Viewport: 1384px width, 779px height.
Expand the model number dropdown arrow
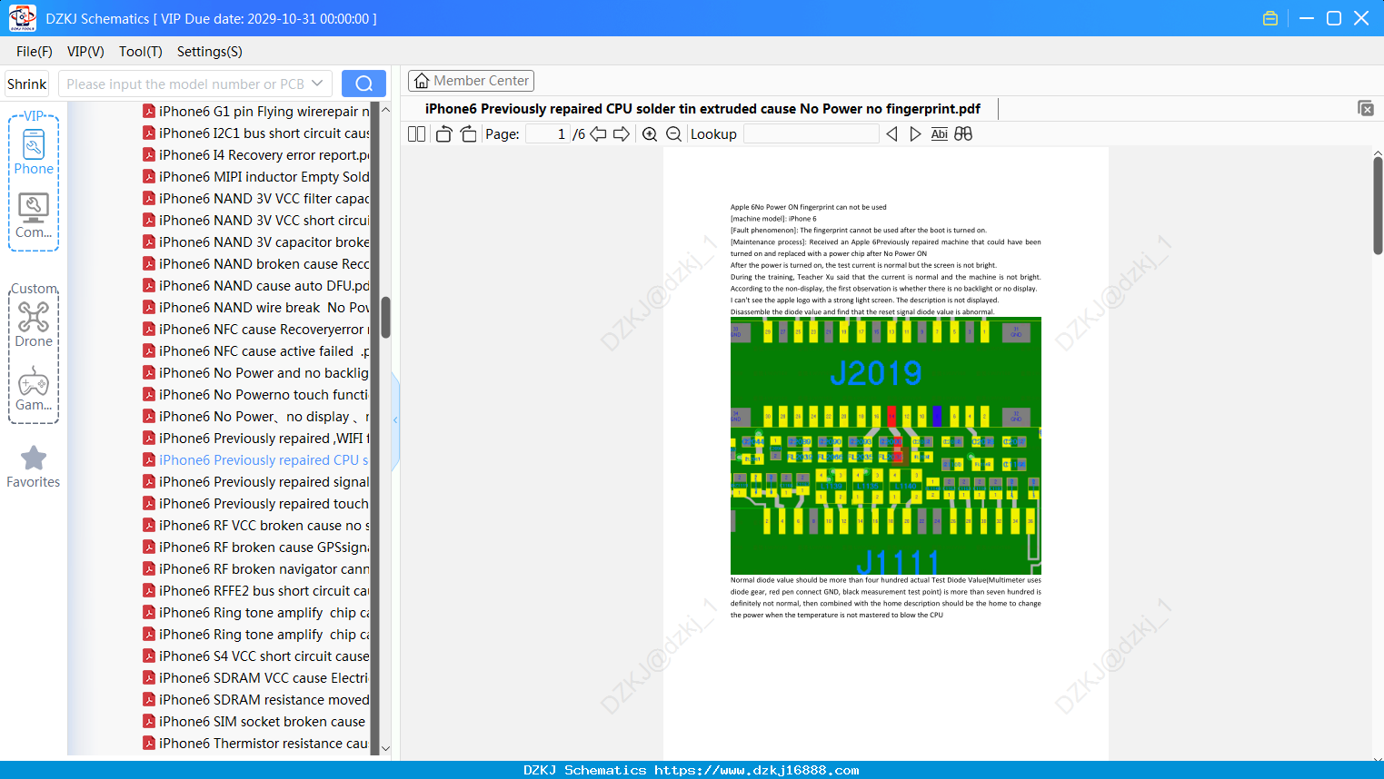click(x=317, y=84)
